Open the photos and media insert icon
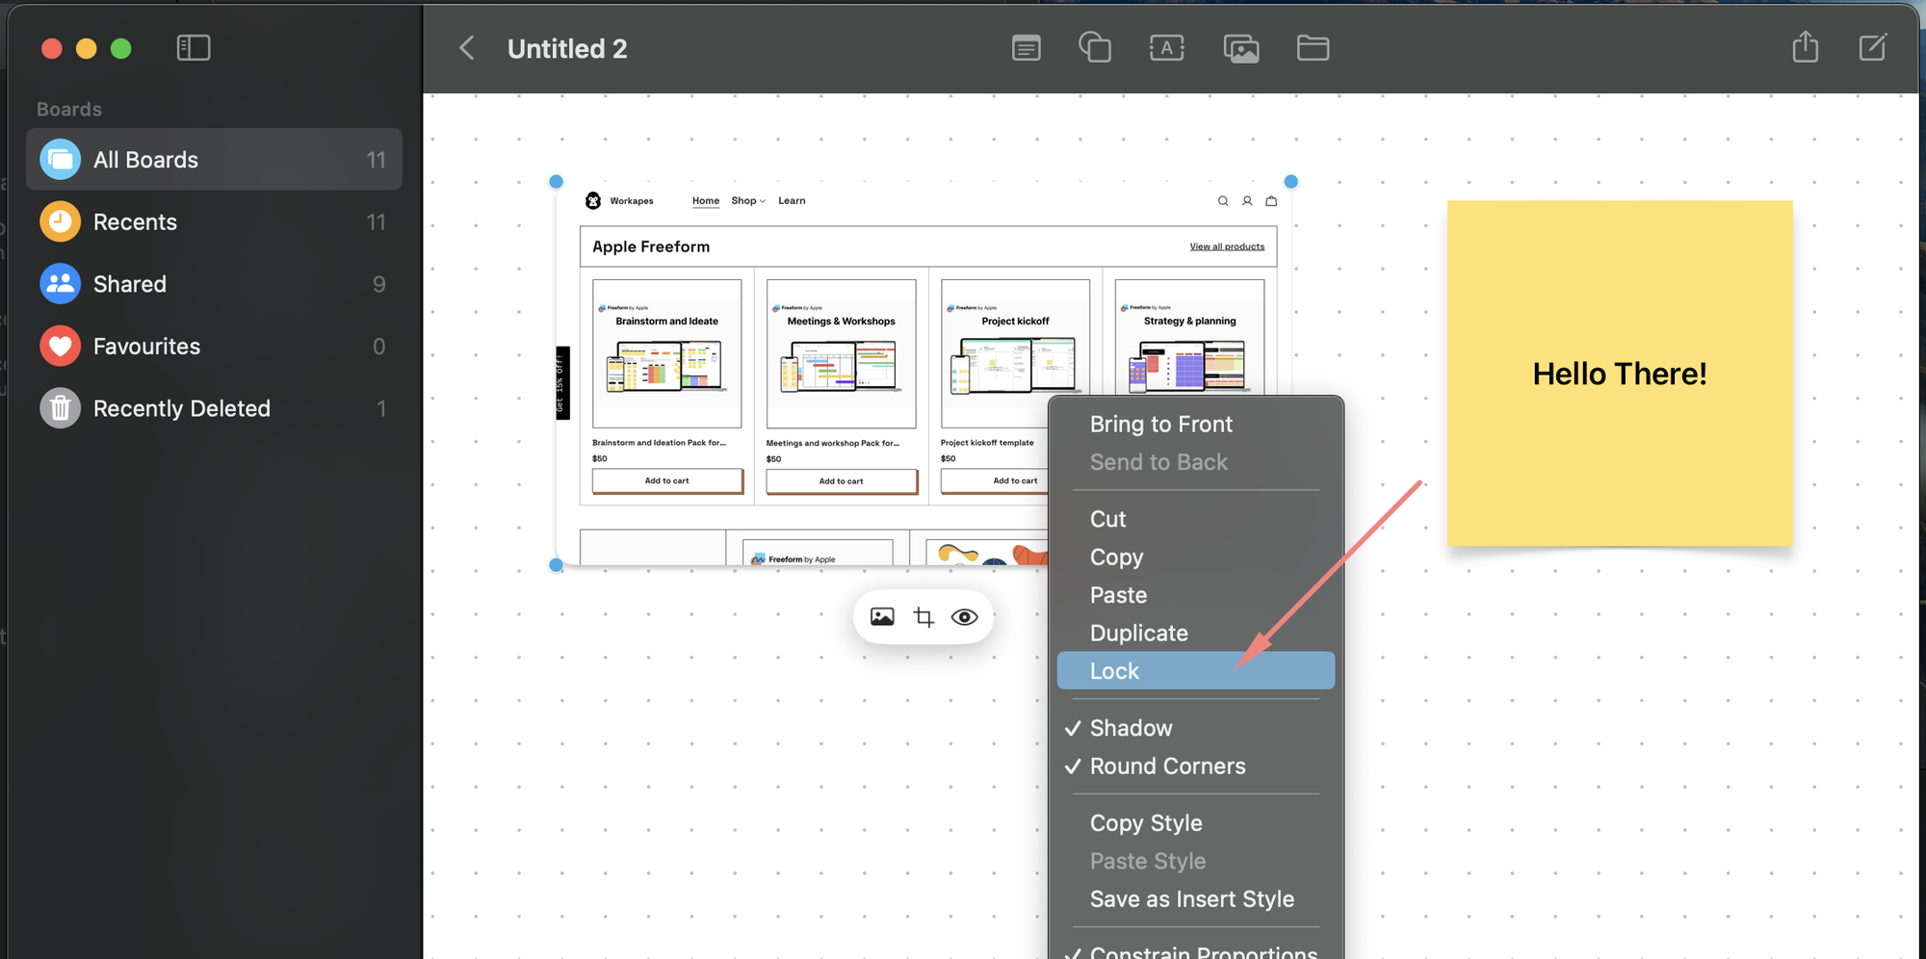 tap(1241, 48)
